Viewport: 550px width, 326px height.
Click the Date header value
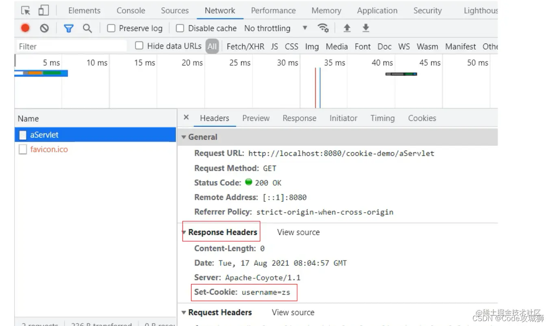pos(283,263)
